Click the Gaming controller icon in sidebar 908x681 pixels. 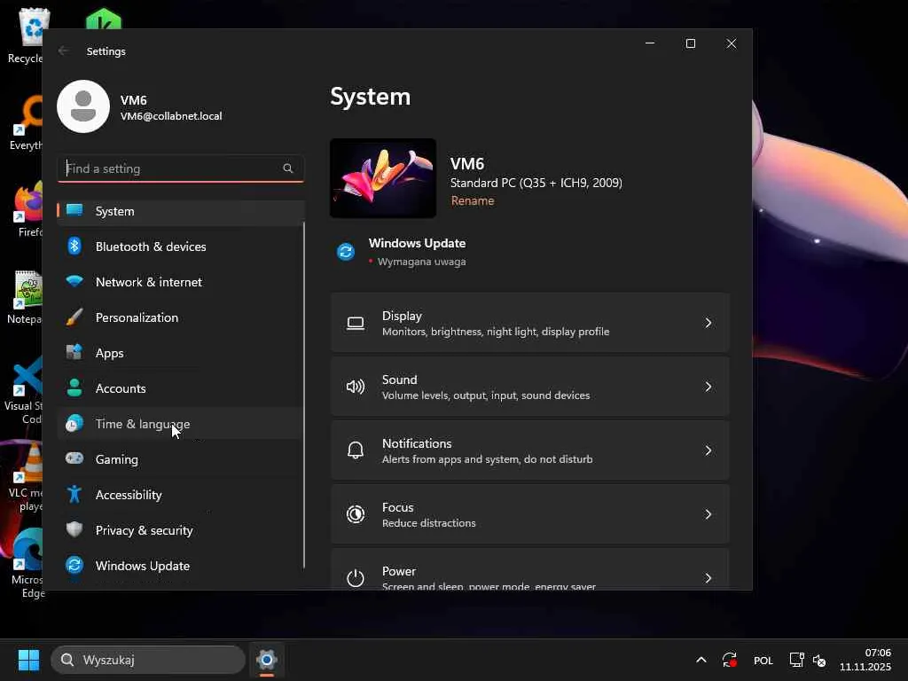(x=74, y=459)
